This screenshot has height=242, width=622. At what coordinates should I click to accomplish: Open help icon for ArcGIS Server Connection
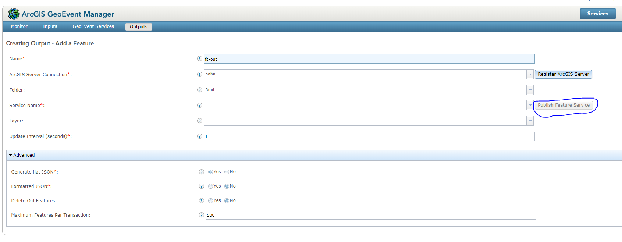200,74
